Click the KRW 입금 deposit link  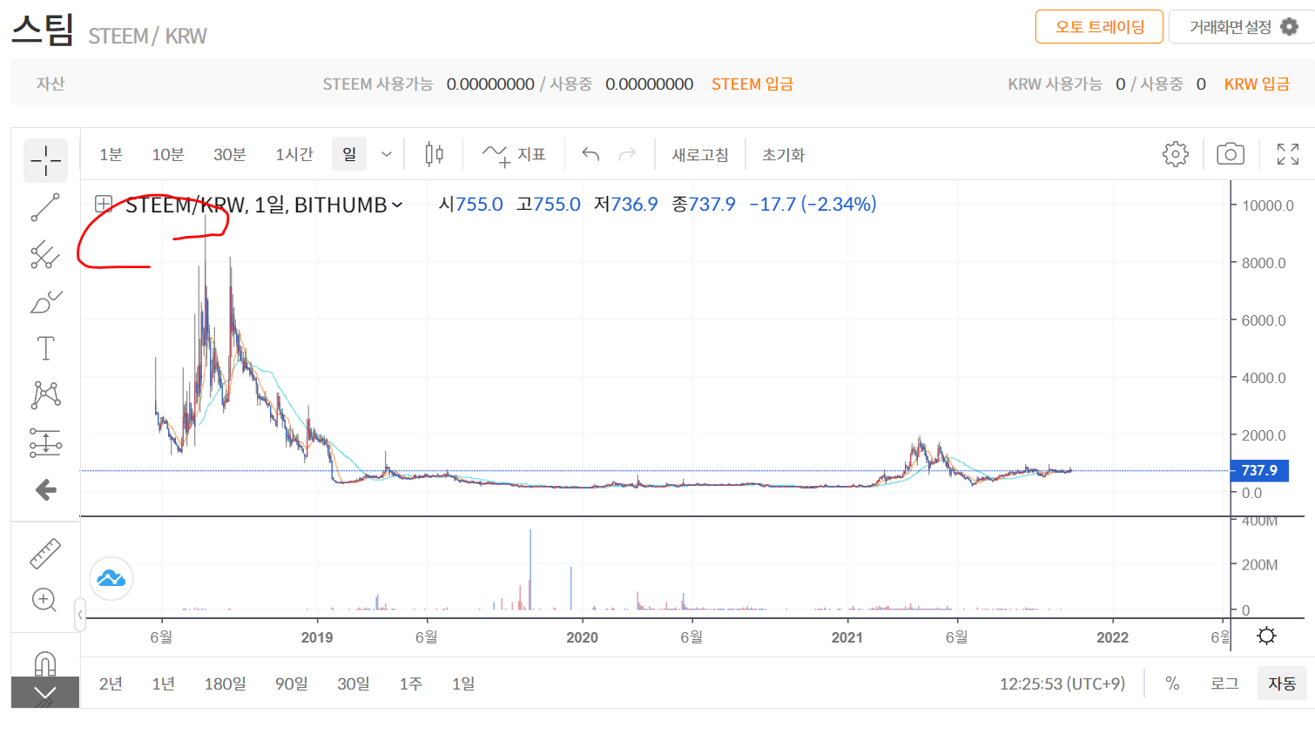click(1257, 84)
